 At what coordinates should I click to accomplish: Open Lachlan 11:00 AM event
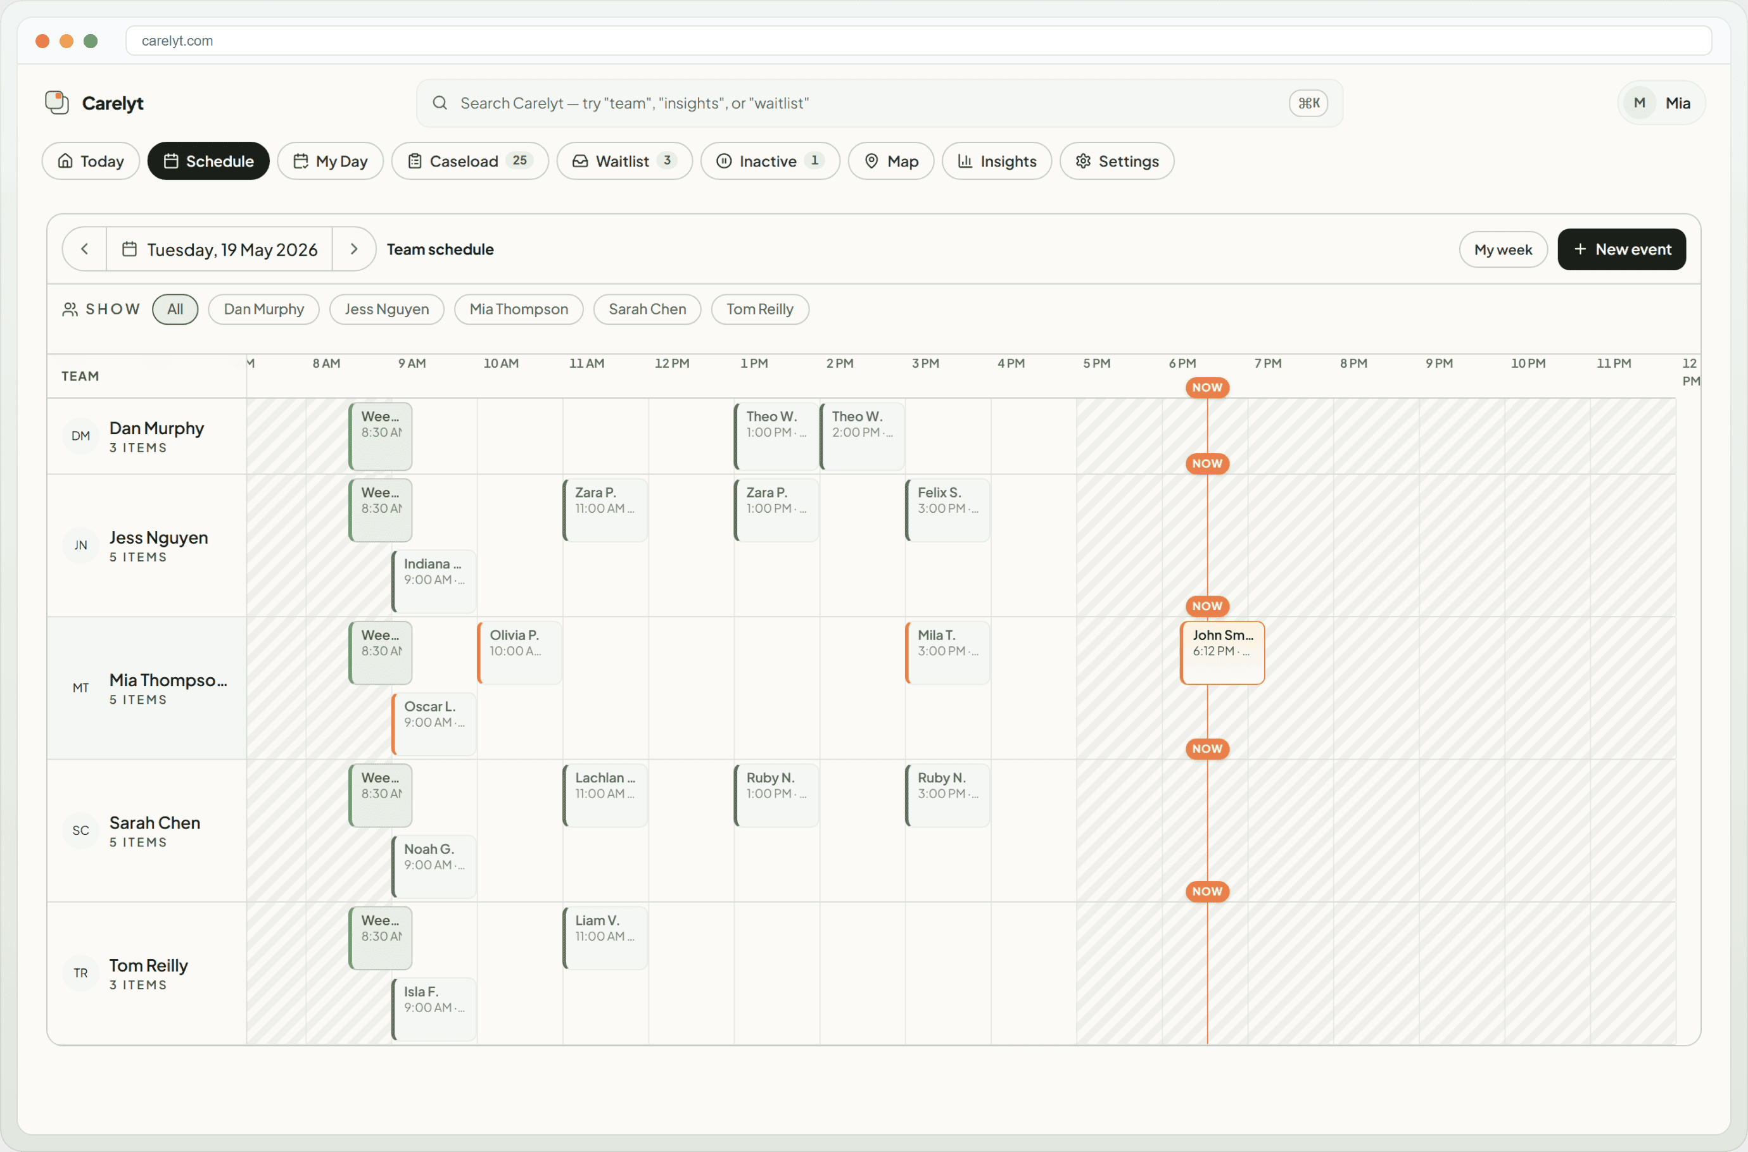click(x=605, y=796)
